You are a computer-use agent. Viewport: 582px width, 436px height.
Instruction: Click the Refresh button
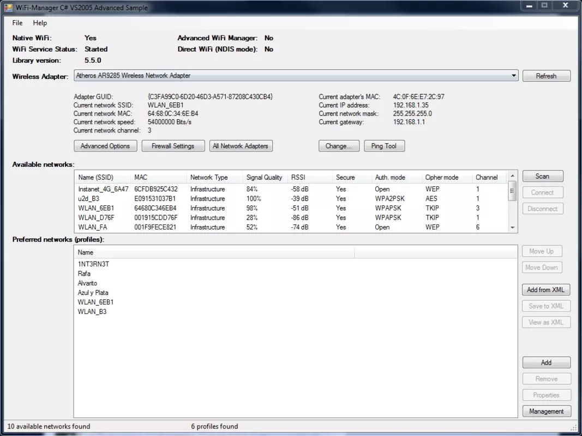[547, 76]
